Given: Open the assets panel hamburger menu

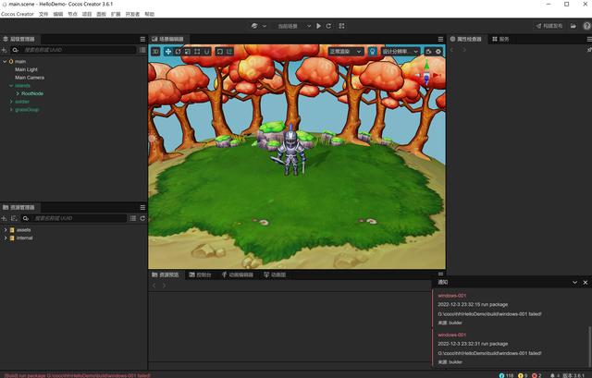Looking at the screenshot, I should (142, 208).
